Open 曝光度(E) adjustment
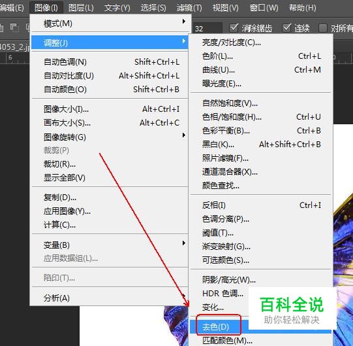353x346 pixels. coord(261,84)
